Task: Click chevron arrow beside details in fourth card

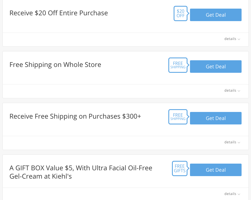Action: pos(239,194)
